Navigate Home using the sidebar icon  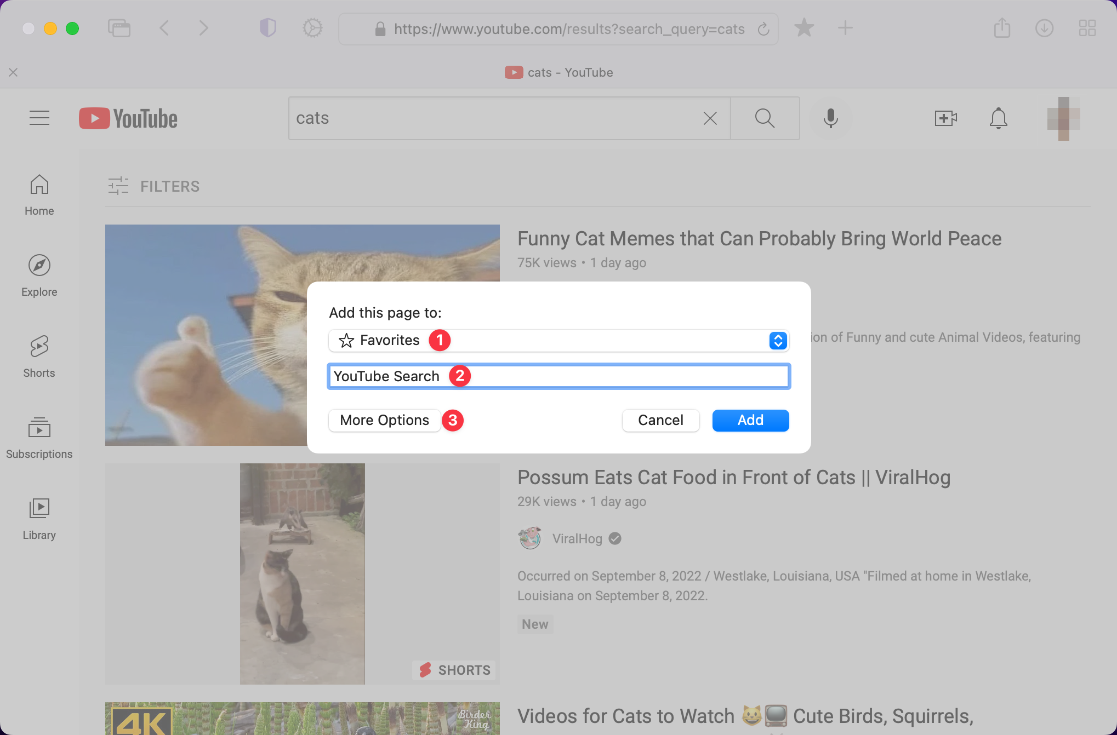coord(39,185)
